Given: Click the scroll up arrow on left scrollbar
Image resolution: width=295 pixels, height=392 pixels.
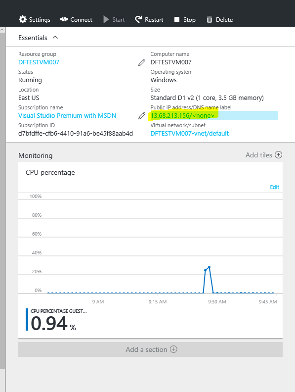Looking at the screenshot, I should click(2, 30).
